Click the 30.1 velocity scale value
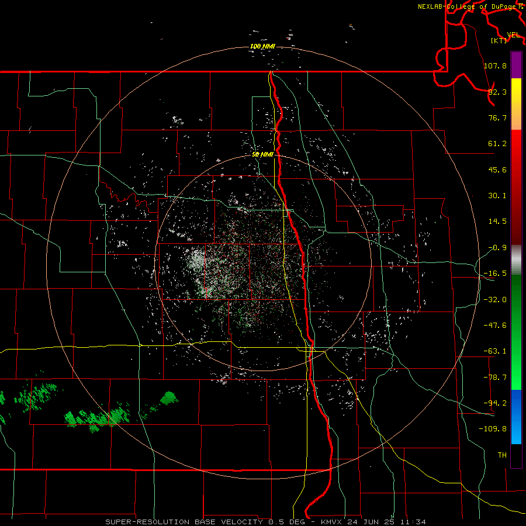 click(x=497, y=196)
